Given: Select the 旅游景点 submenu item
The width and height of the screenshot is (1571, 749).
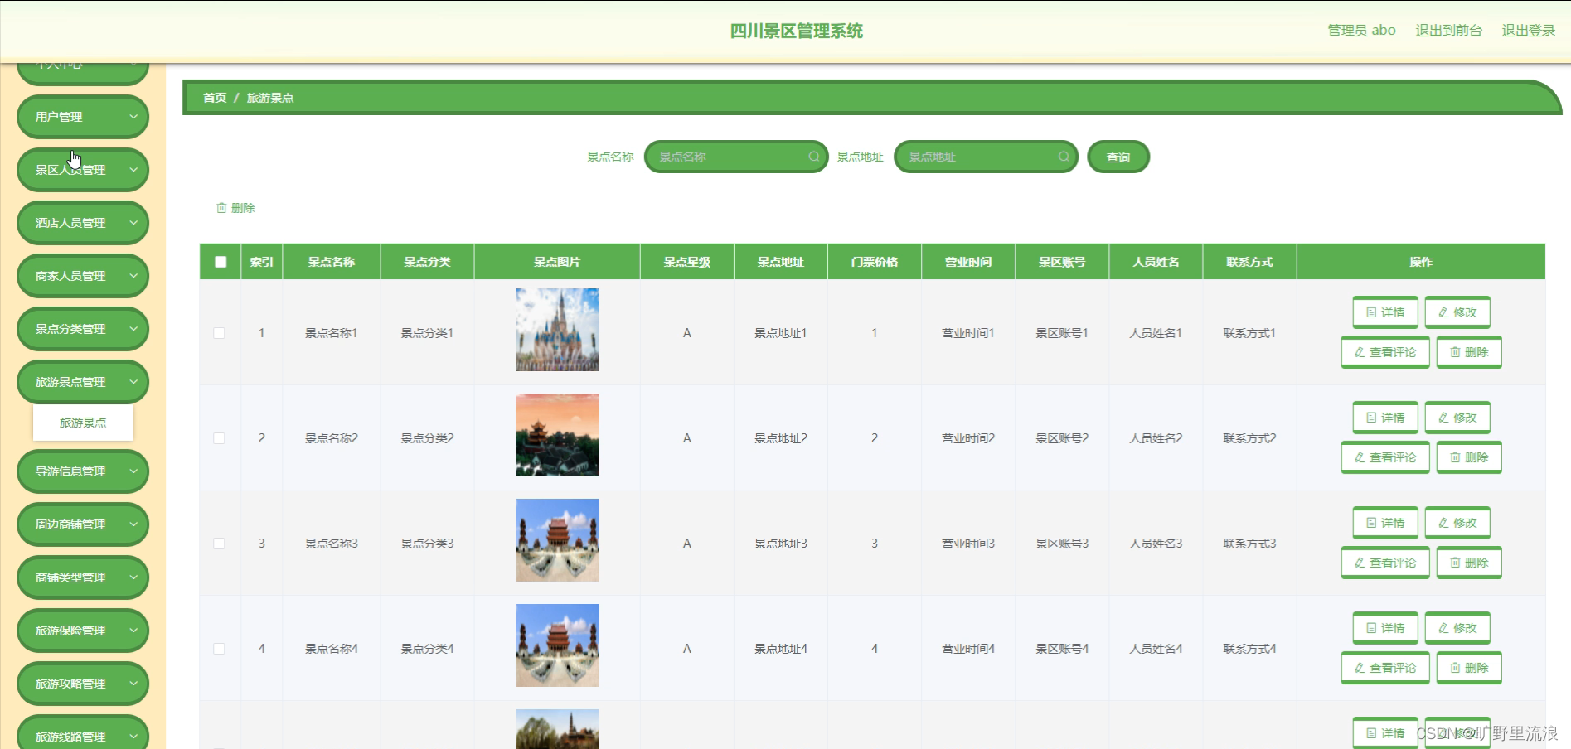Looking at the screenshot, I should [83, 423].
